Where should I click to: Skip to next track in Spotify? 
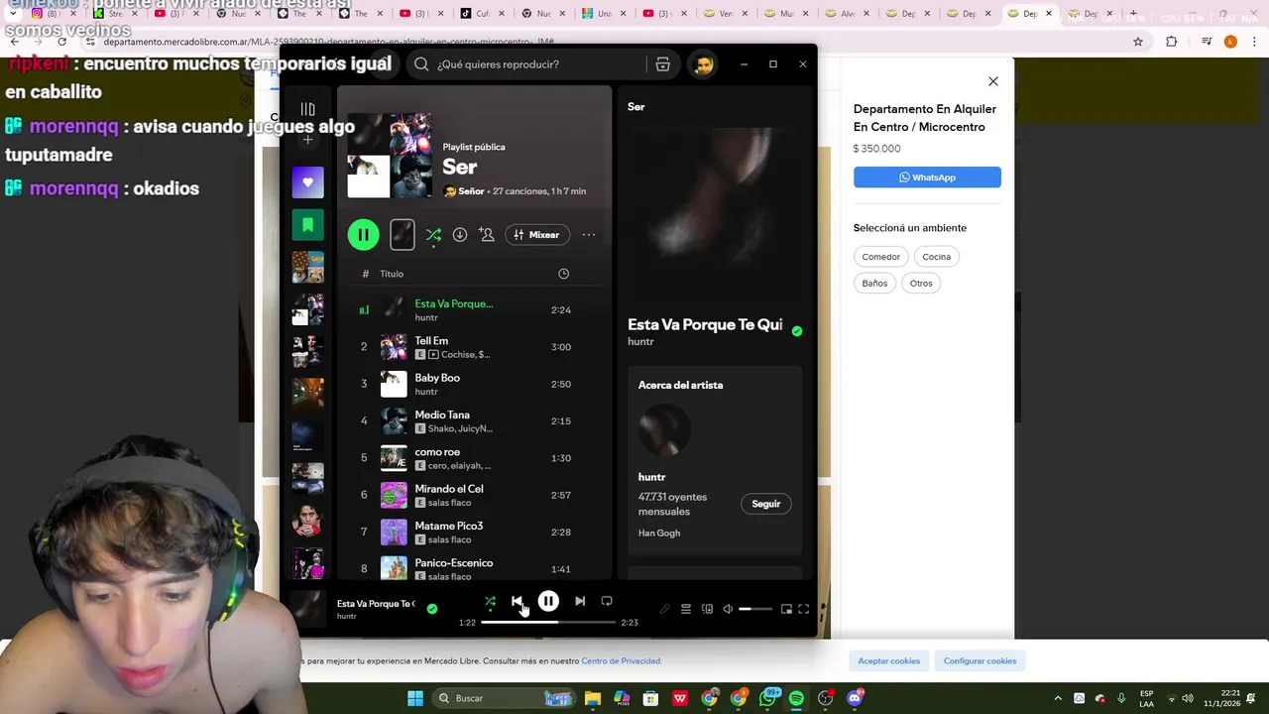coord(580,601)
